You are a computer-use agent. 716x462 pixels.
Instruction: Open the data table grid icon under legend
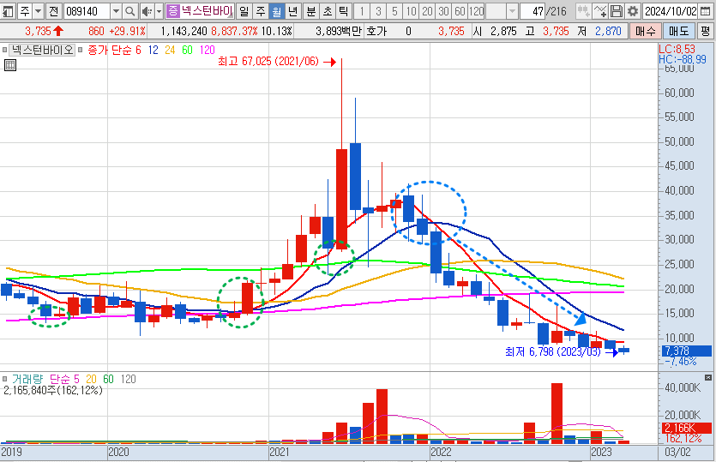[x=10, y=65]
